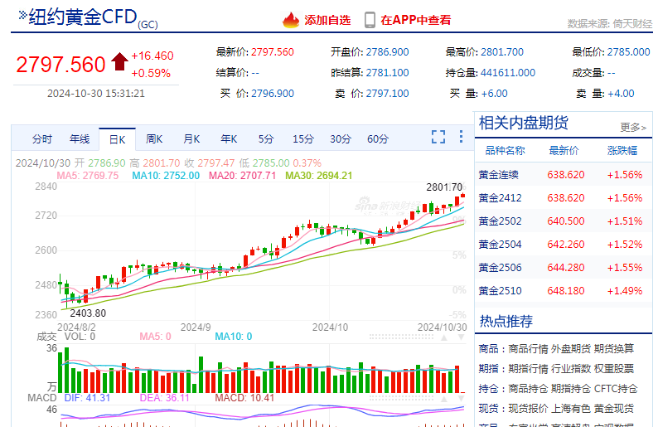Screen dimensions: 658x427
Task: Click the CFTC持仓 link
Action: point(616,388)
